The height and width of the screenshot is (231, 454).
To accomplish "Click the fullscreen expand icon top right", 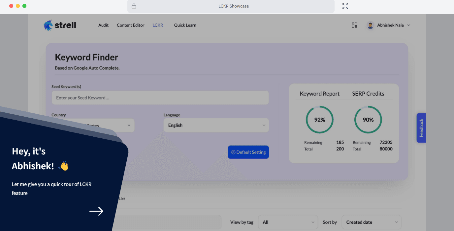I will (345, 6).
